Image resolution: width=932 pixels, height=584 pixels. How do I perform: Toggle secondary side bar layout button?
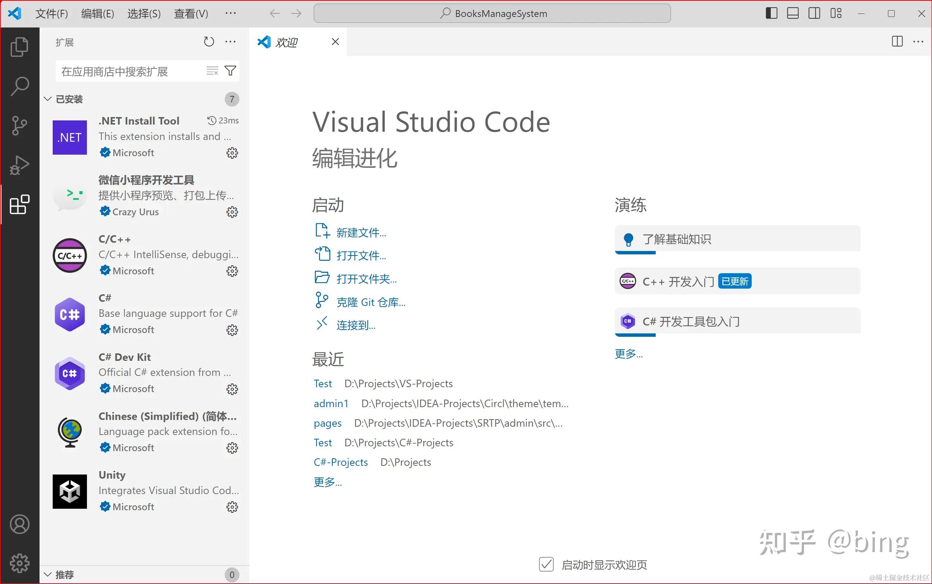point(814,13)
